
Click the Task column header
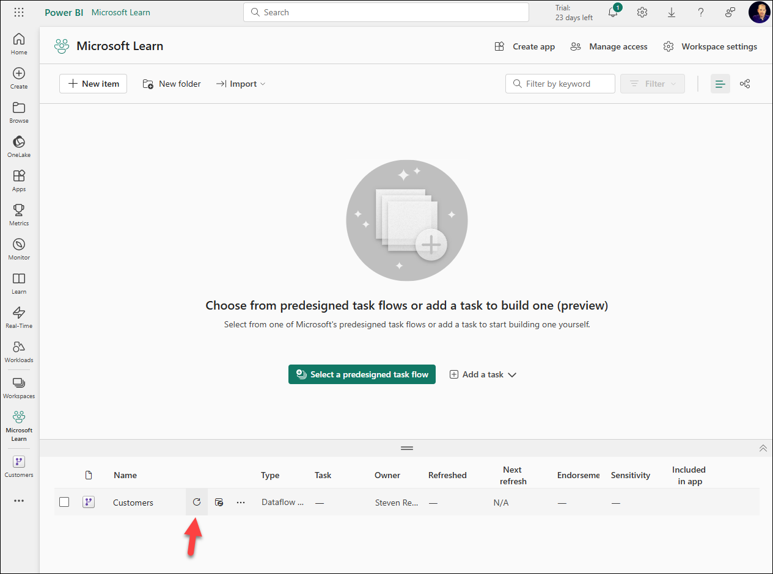(323, 475)
